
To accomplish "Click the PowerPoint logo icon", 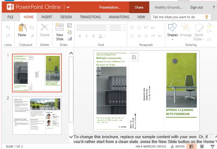I will (x=10, y=7).
